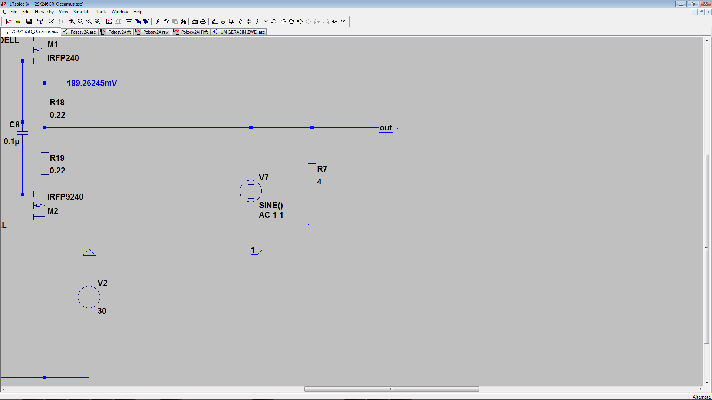Click the Save schematic floppy icon
This screenshot has width=712, height=400.
29,21
